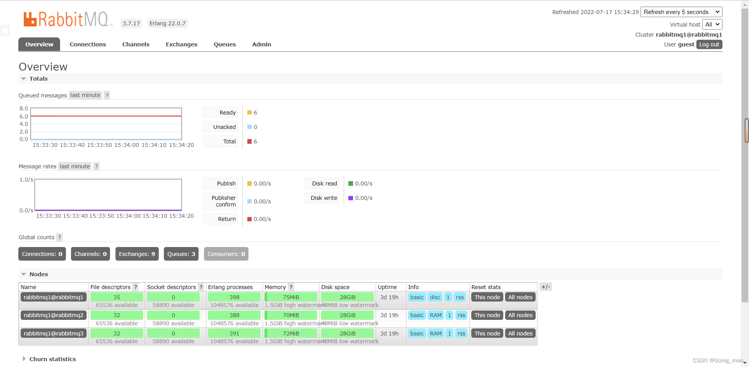Click the rss memory badge for rabbitmq1

[x=460, y=297]
